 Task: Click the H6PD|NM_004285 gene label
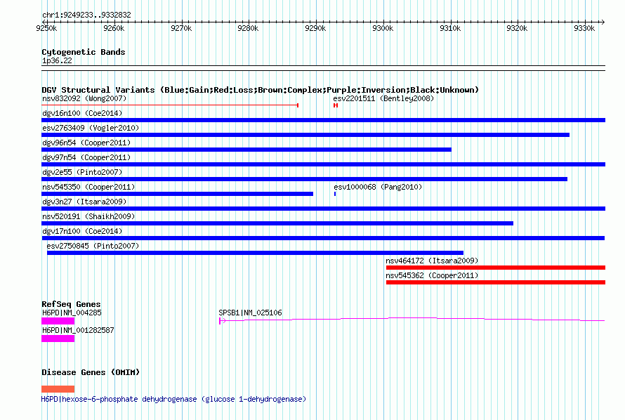coord(72,313)
